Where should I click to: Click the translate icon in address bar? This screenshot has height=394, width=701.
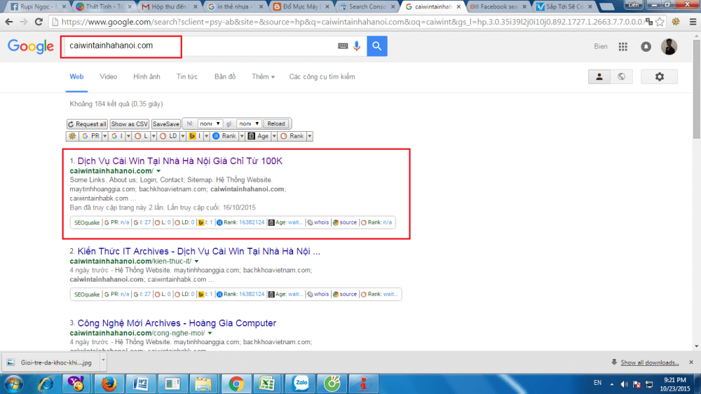coord(648,22)
